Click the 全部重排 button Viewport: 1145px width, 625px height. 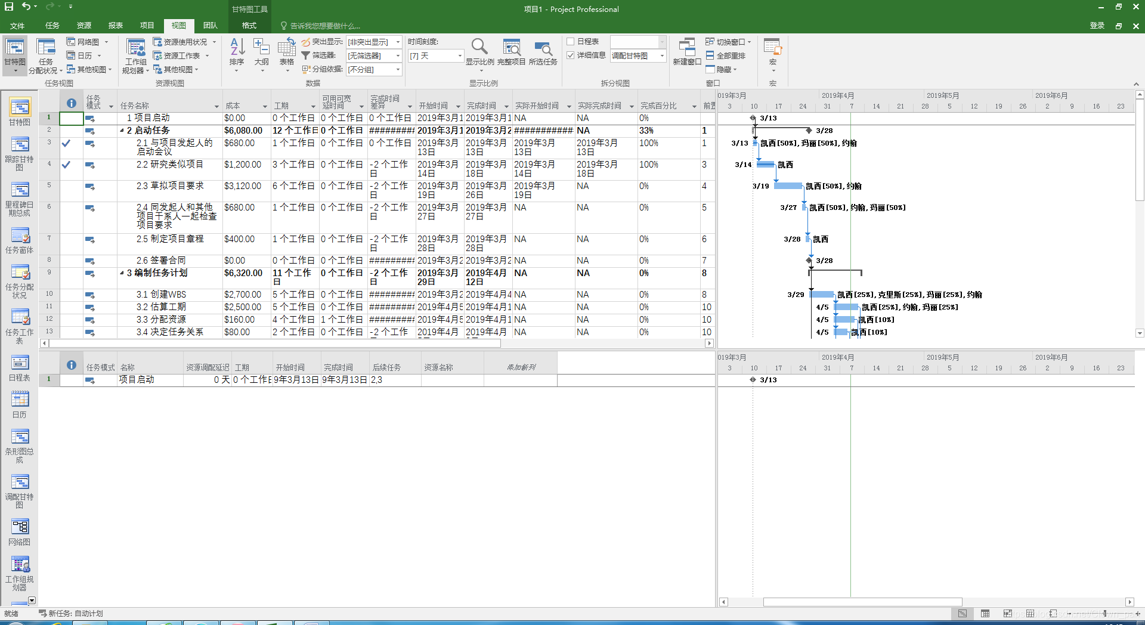click(726, 55)
